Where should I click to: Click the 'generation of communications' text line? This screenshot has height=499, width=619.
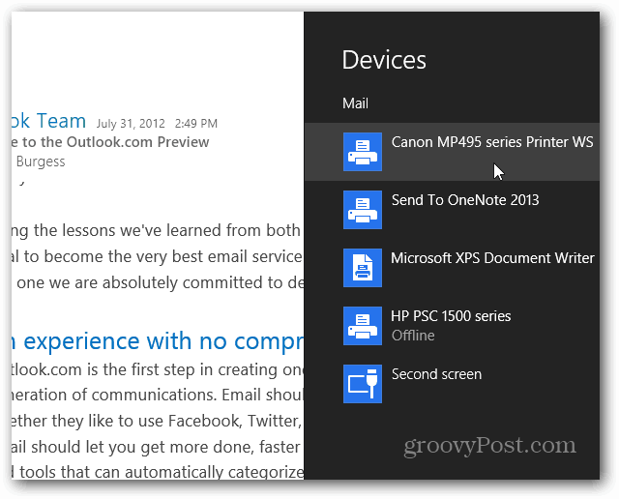coord(158,396)
